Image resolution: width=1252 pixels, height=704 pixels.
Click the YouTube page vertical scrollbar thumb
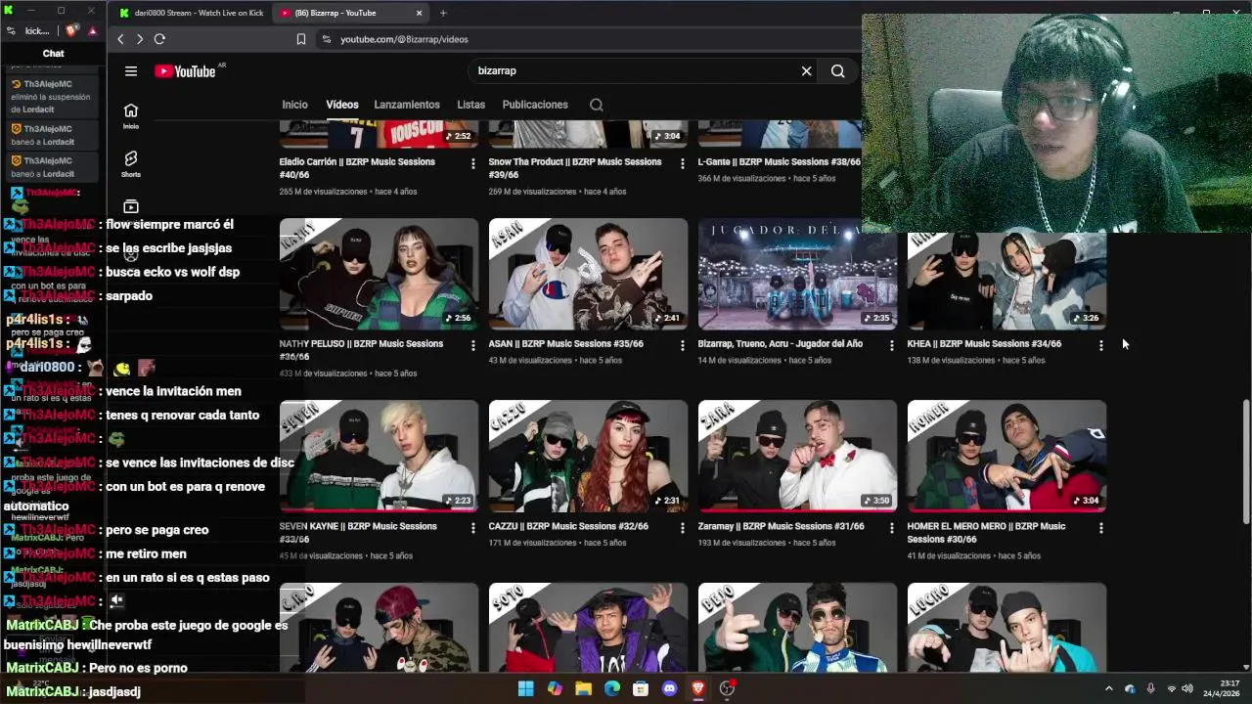[x=1245, y=463]
